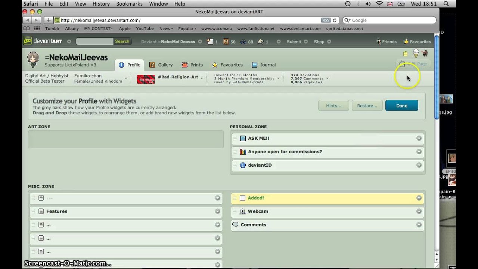
Task: Click the Comments speech bubble icon
Action: coord(235,225)
